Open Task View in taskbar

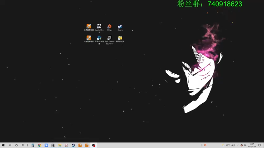(23, 145)
